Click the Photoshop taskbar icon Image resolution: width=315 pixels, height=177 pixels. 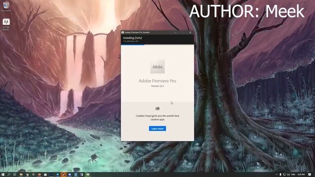click(x=51, y=175)
